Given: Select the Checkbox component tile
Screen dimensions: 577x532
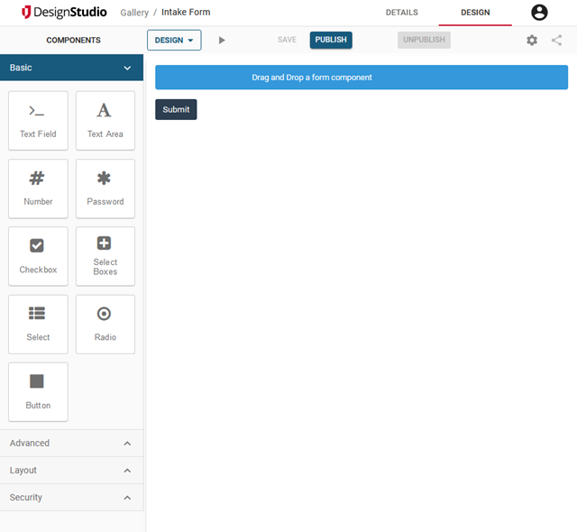Looking at the screenshot, I should (38, 256).
